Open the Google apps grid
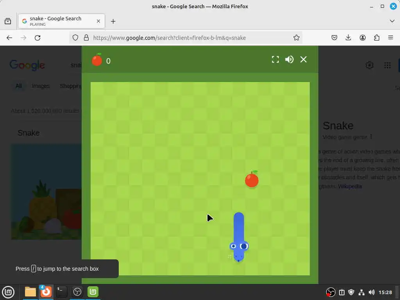 (387, 65)
